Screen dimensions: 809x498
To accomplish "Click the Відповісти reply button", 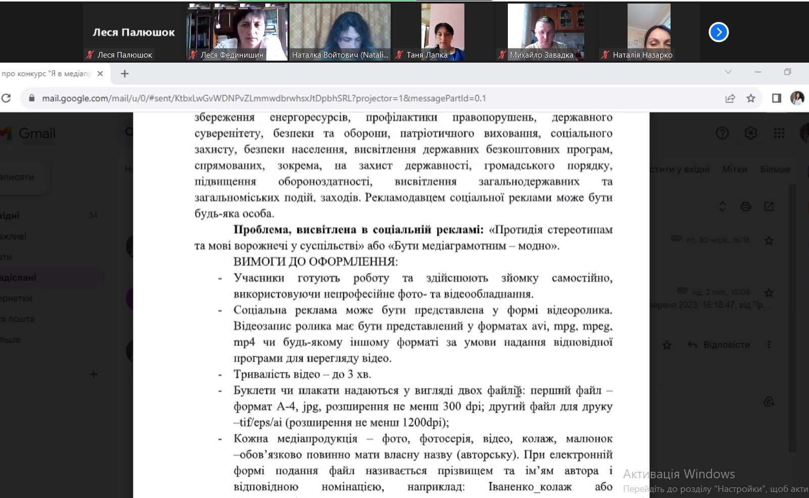I will 719,345.
